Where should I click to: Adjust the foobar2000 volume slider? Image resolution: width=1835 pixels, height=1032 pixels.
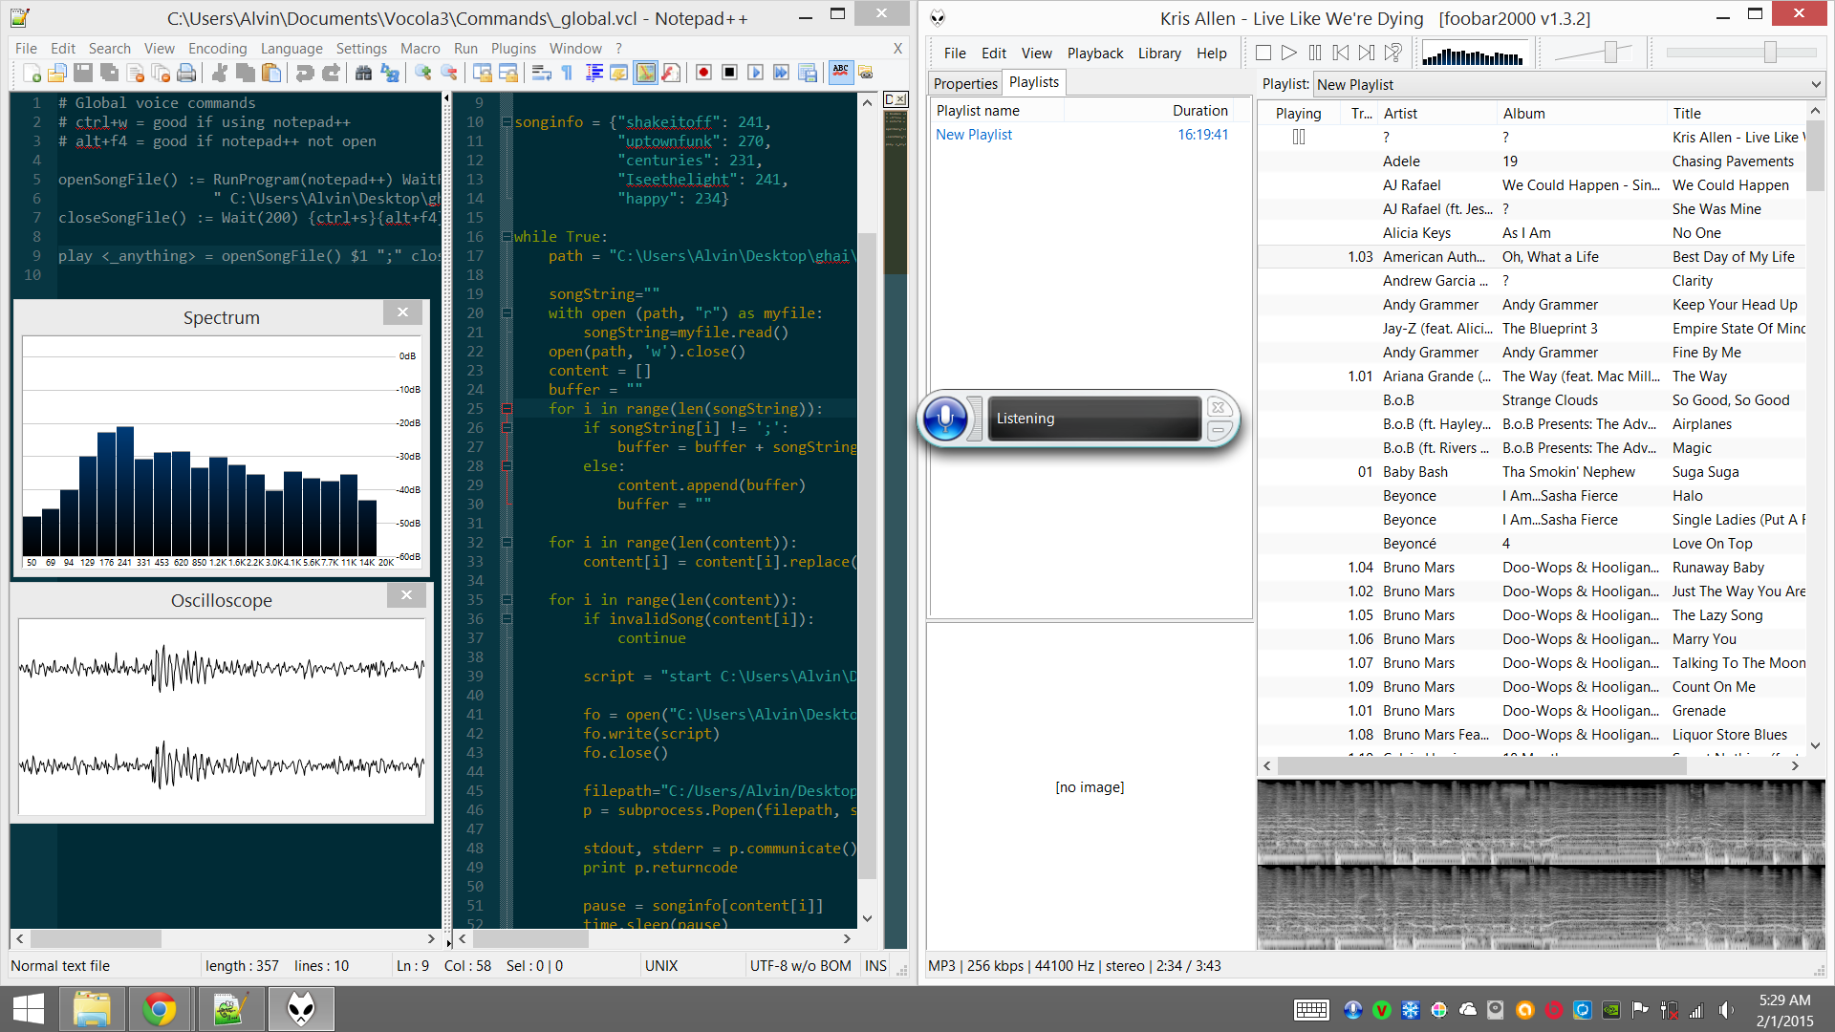(1611, 54)
